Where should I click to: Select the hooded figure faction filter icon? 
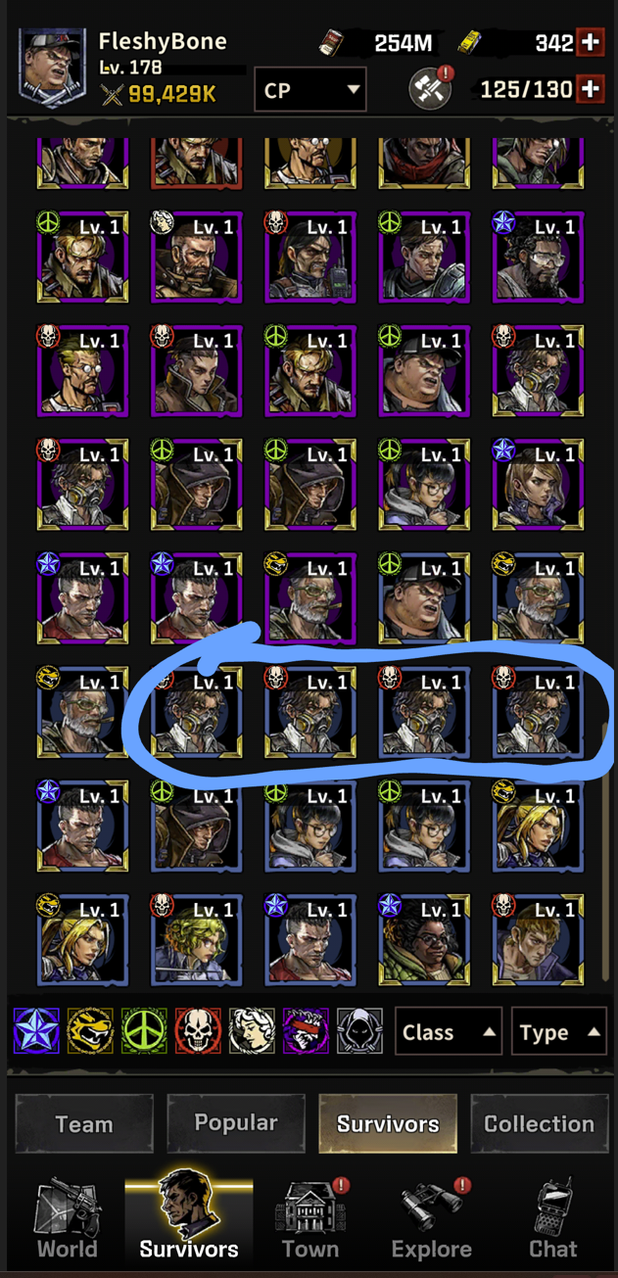[359, 1032]
